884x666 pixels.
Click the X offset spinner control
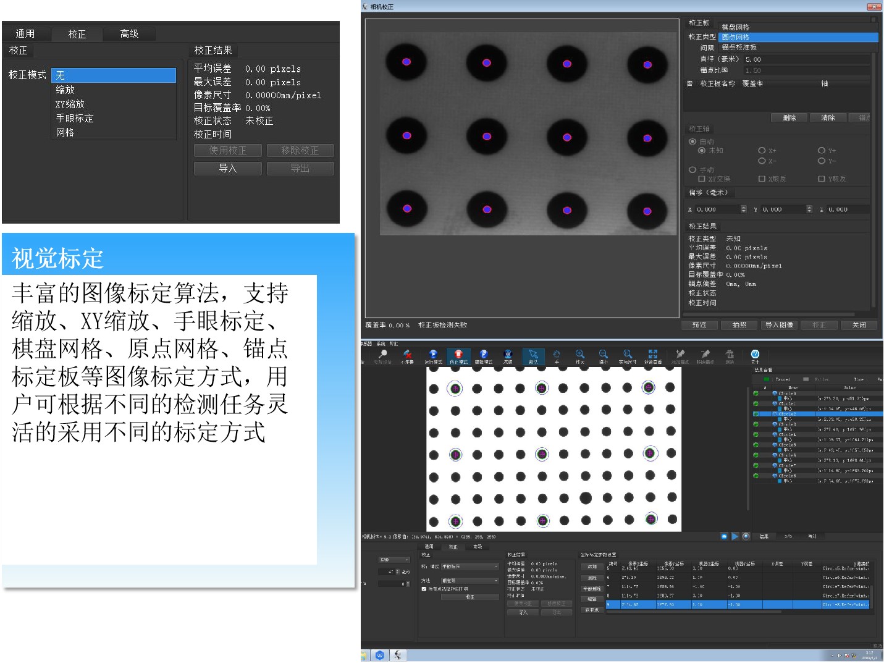(744, 209)
